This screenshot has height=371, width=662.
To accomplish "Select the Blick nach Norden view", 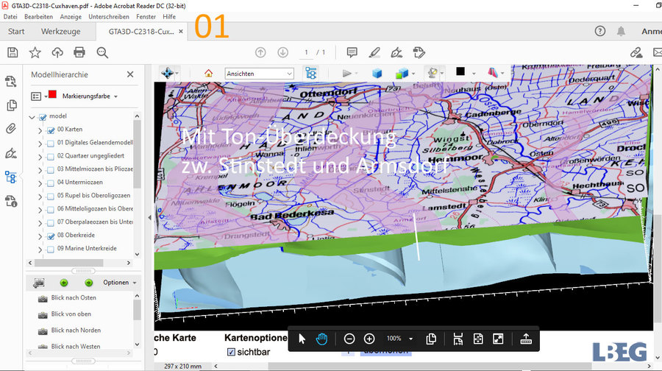I will (76, 330).
